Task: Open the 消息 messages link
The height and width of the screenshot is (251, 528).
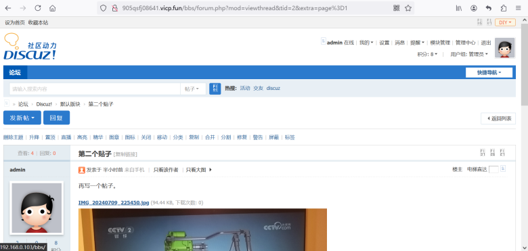Action: [x=399, y=43]
